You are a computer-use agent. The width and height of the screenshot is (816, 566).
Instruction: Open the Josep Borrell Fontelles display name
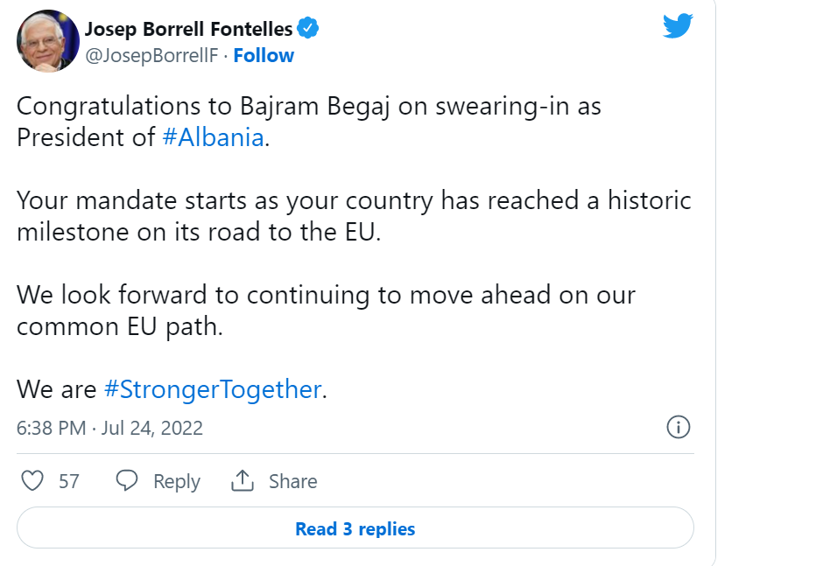(188, 29)
